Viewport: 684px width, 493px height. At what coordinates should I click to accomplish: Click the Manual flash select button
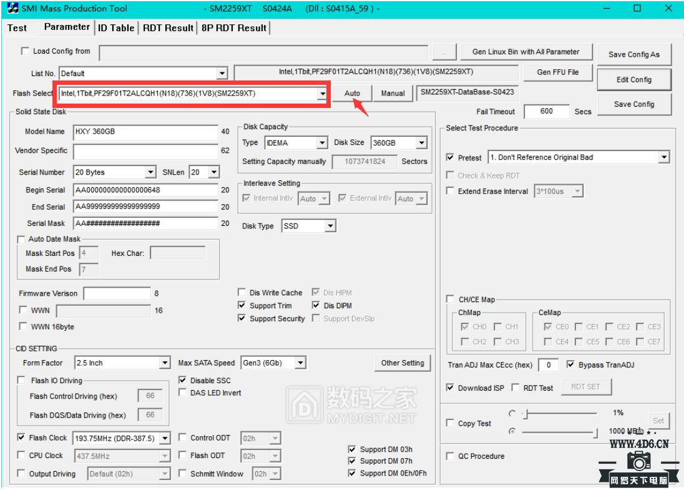pos(393,94)
